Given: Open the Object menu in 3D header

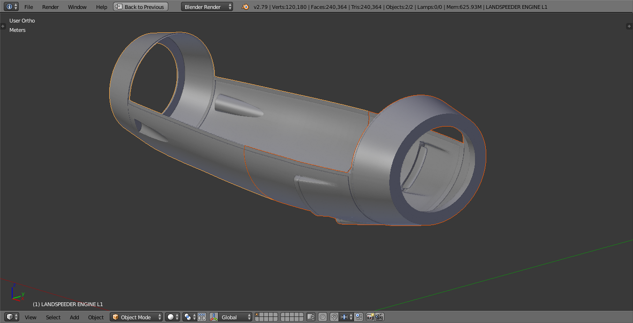Looking at the screenshot, I should pos(96,317).
